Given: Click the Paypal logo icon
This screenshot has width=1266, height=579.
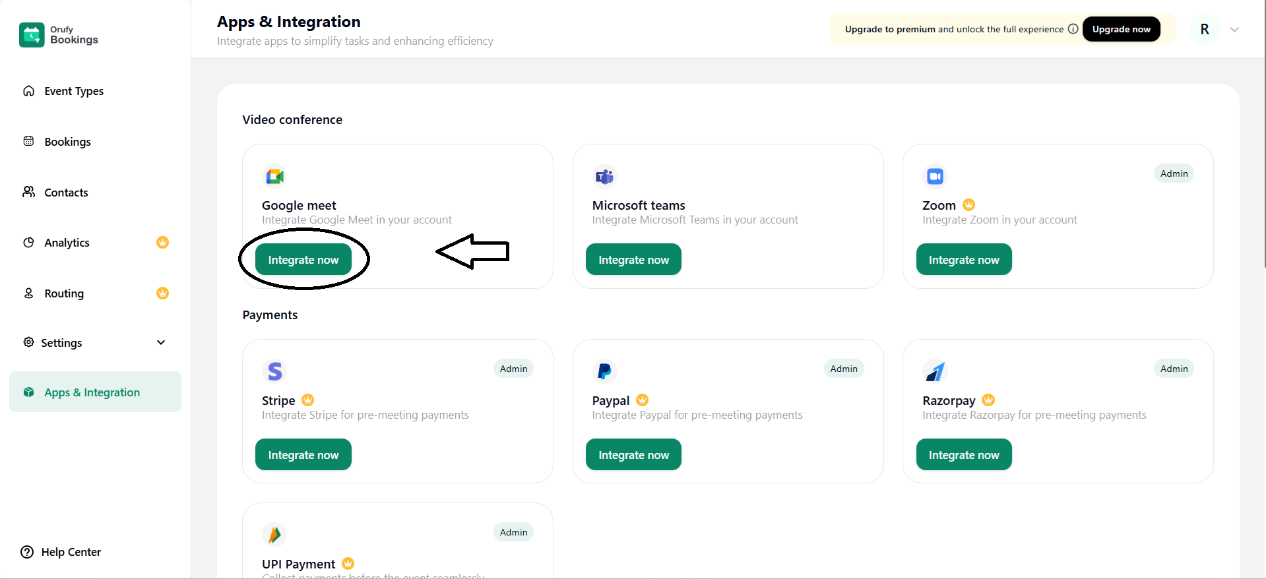Looking at the screenshot, I should click(604, 371).
